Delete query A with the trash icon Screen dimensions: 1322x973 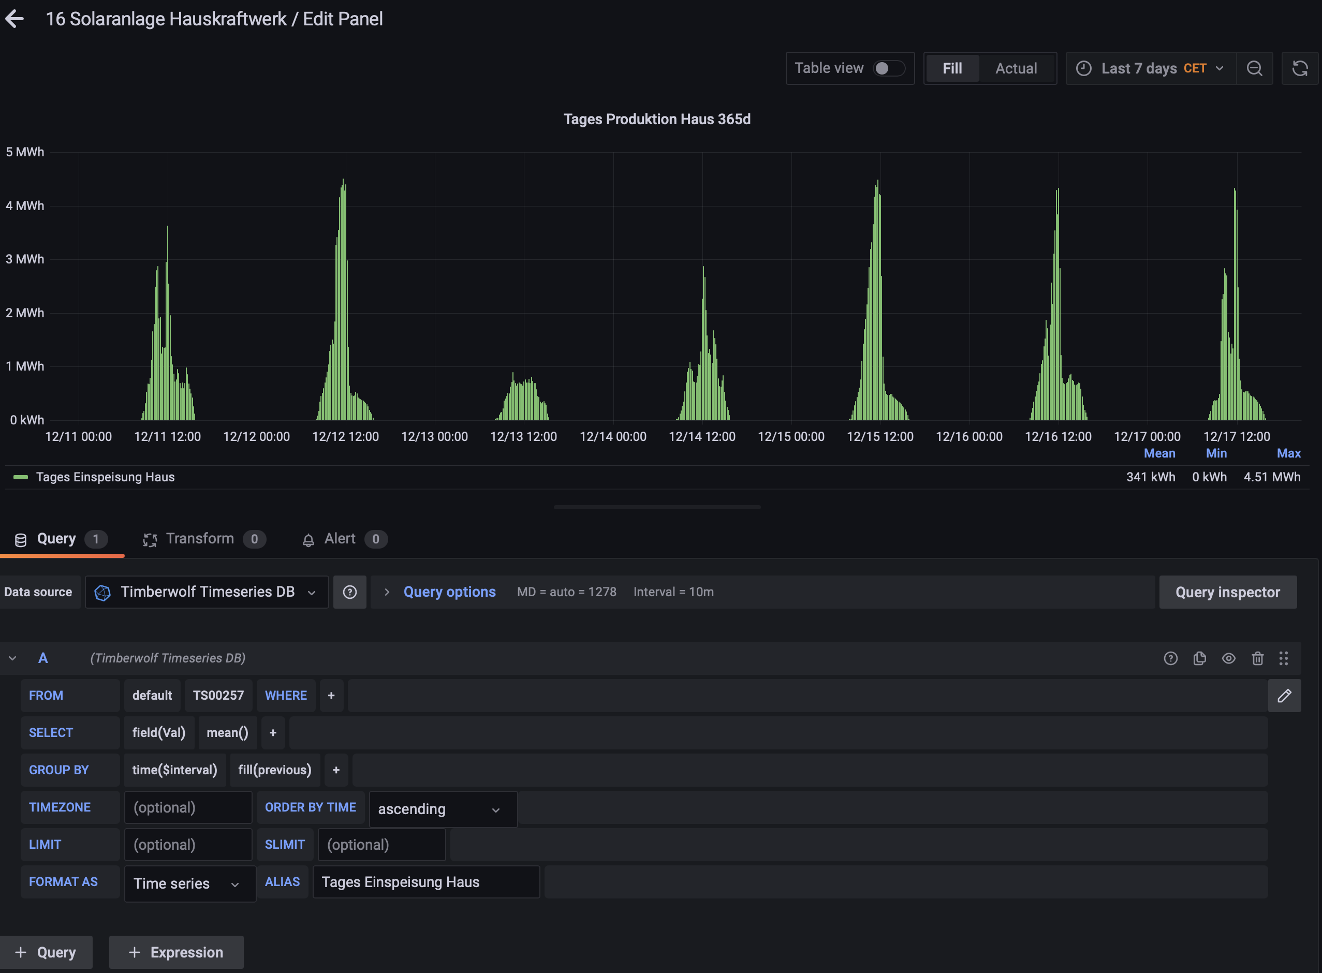[x=1257, y=658]
